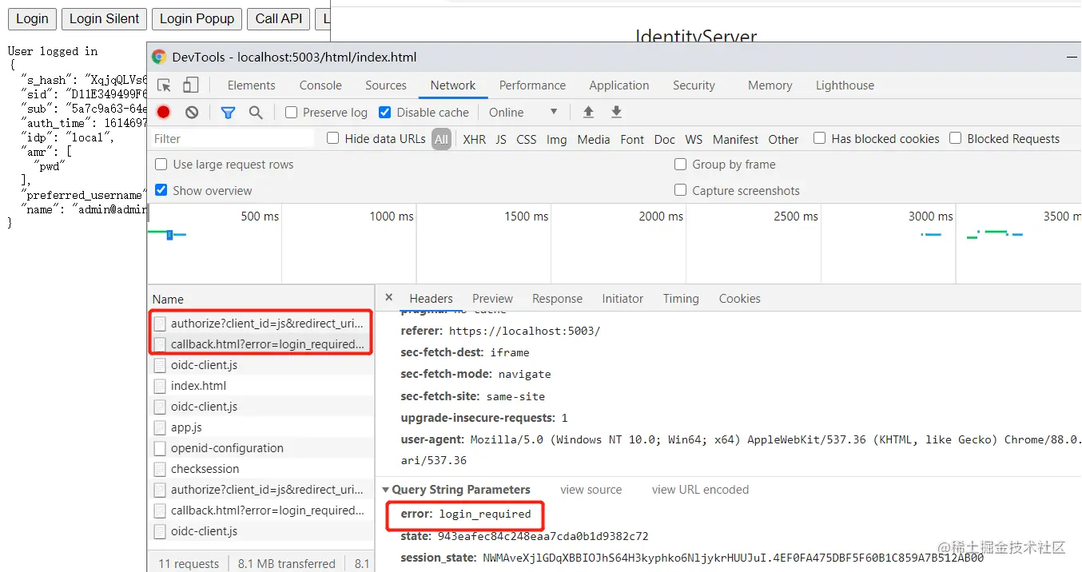The width and height of the screenshot is (1082, 572).
Task: Switch to the Memory tab
Action: 770,85
